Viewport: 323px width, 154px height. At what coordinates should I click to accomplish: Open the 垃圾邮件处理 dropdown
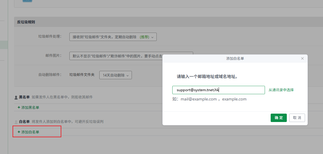(x=113, y=37)
